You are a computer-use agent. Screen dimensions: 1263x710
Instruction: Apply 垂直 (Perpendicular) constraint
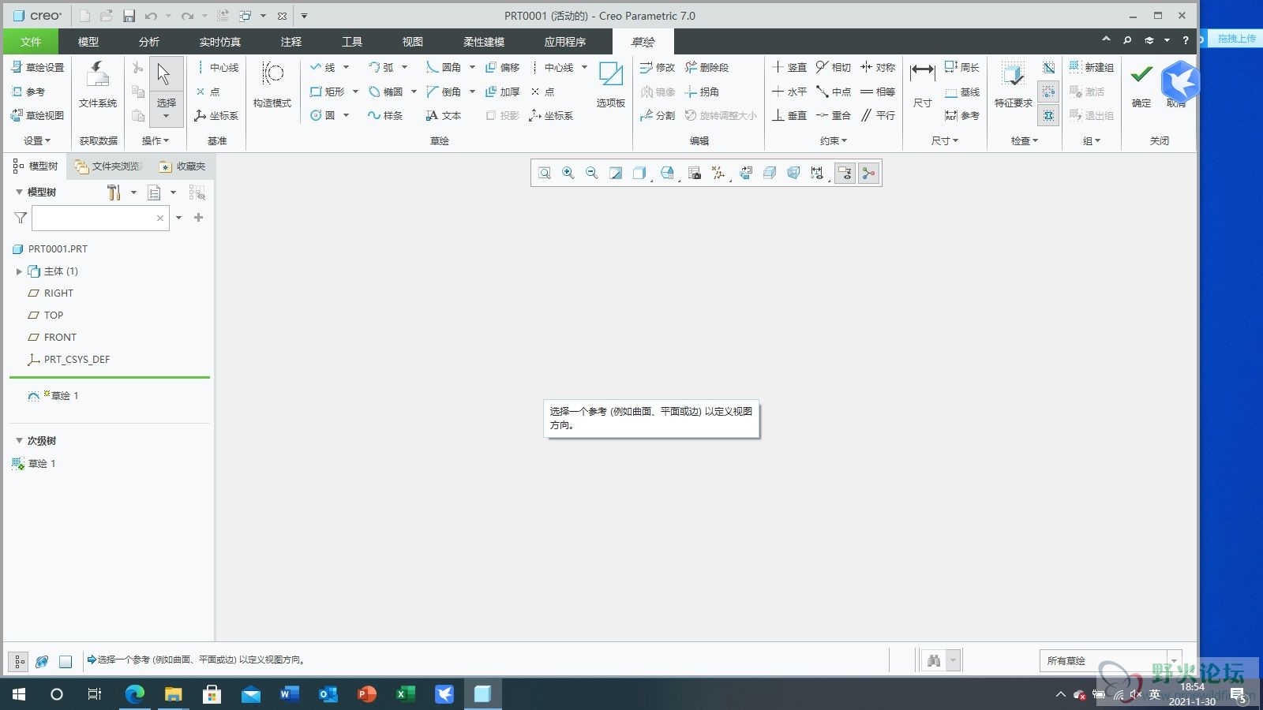789,115
